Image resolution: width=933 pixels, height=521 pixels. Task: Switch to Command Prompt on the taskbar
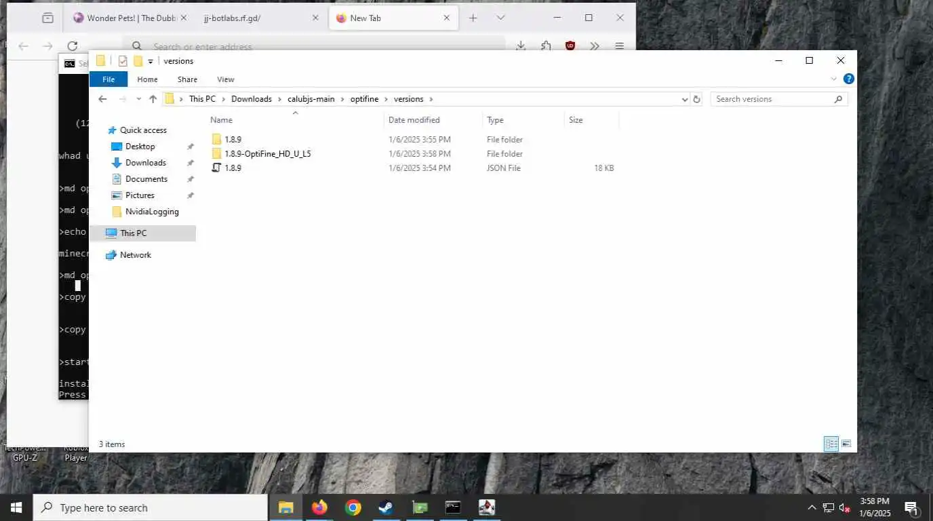pyautogui.click(x=453, y=507)
